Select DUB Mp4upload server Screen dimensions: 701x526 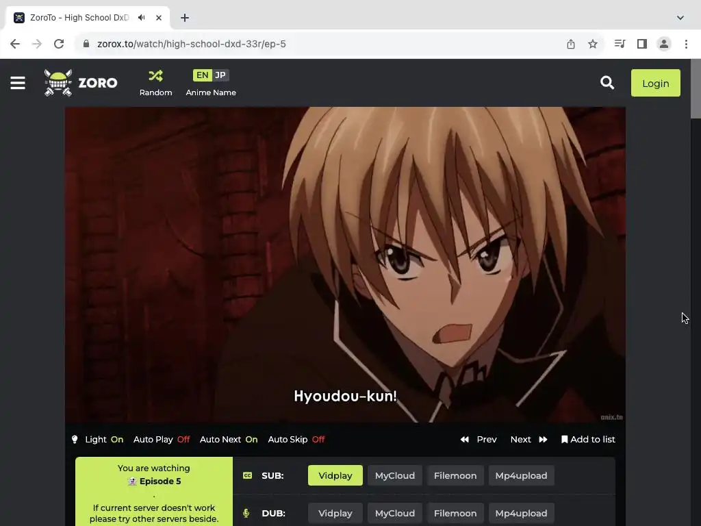[521, 513]
